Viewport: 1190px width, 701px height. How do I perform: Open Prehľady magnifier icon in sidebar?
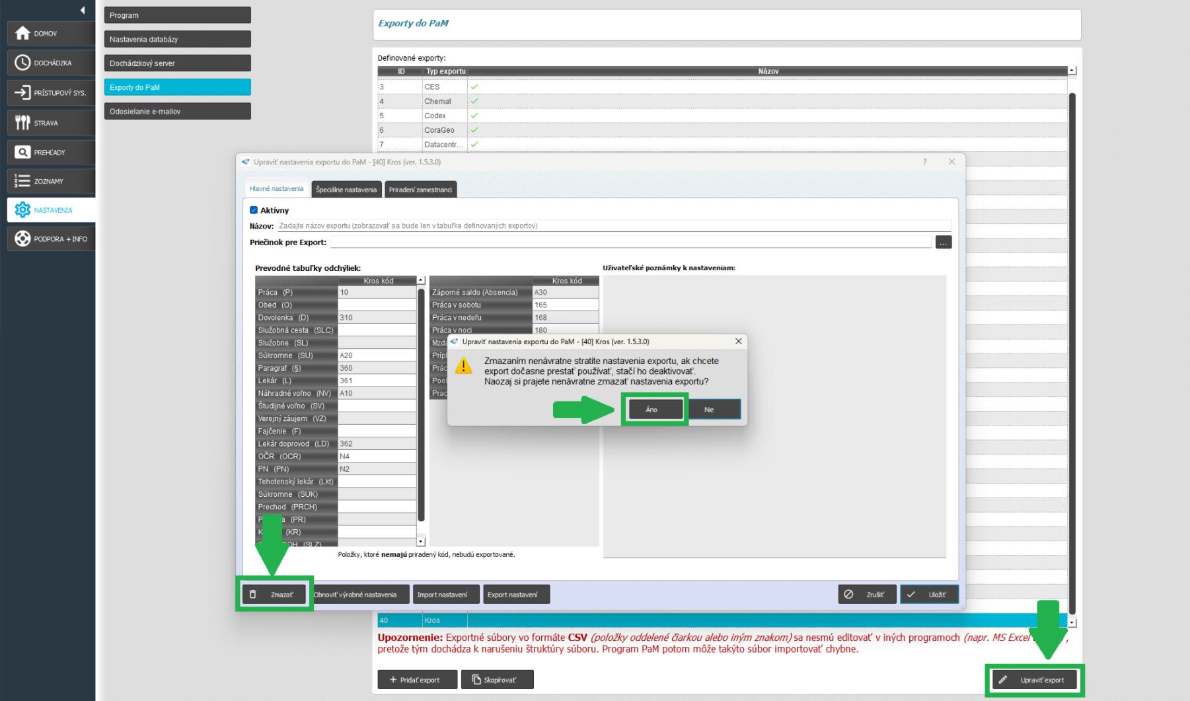point(22,152)
